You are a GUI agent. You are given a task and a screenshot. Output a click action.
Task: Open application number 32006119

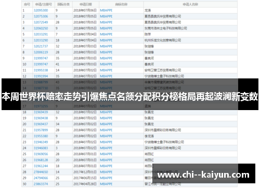[41, 52]
